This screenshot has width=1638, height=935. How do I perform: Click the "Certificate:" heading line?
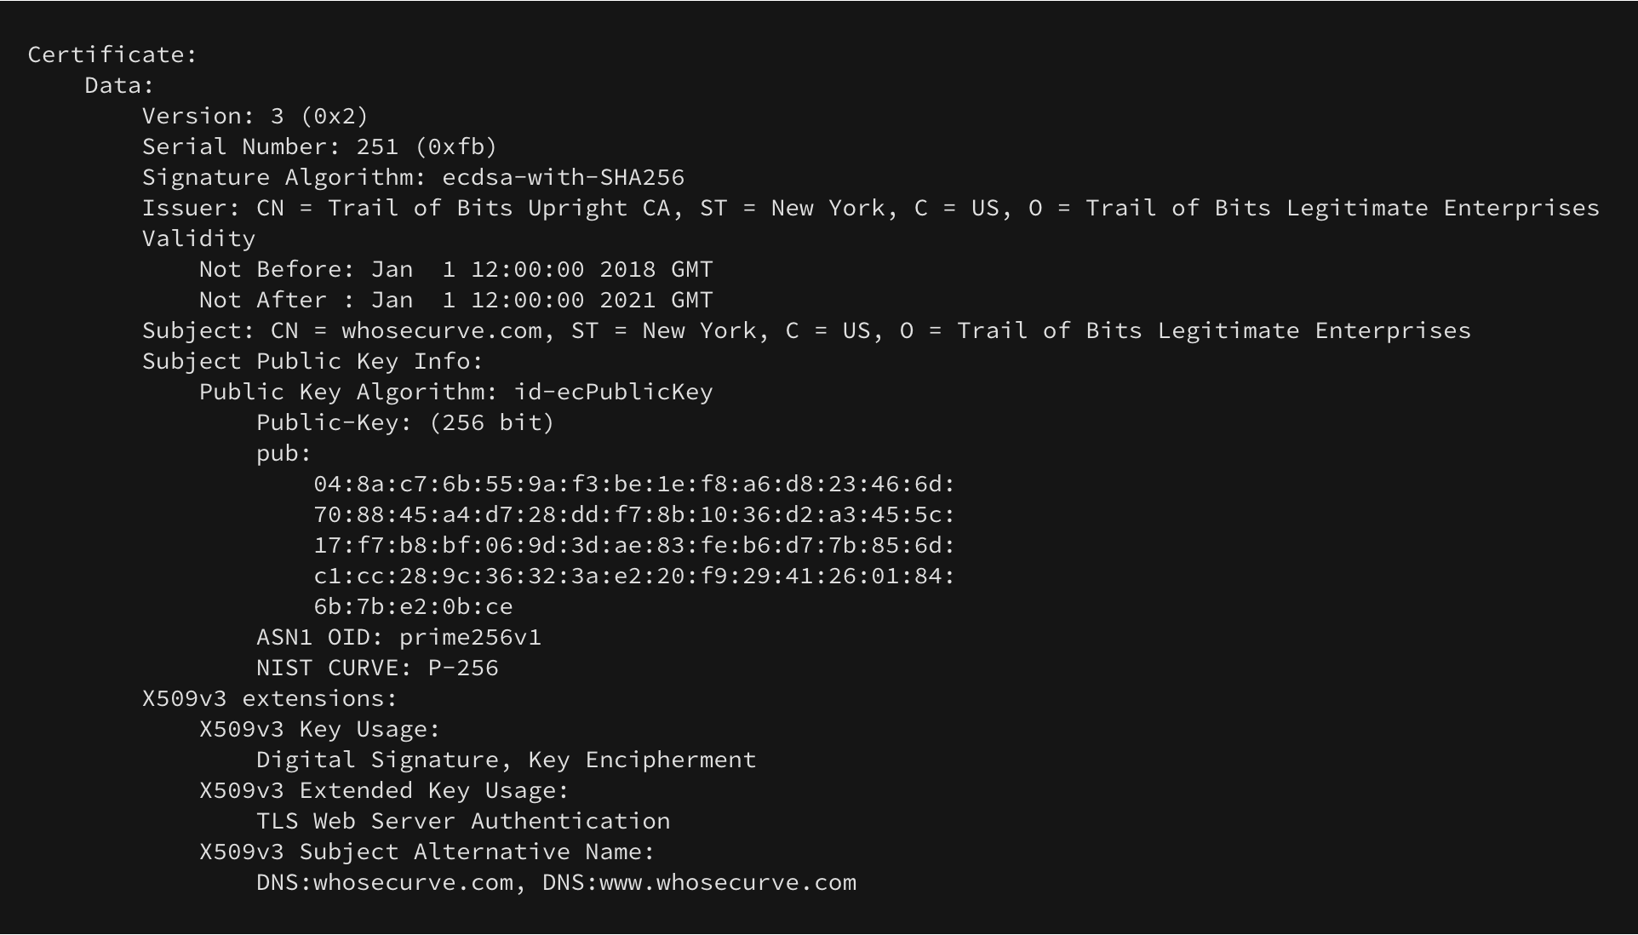pos(112,55)
